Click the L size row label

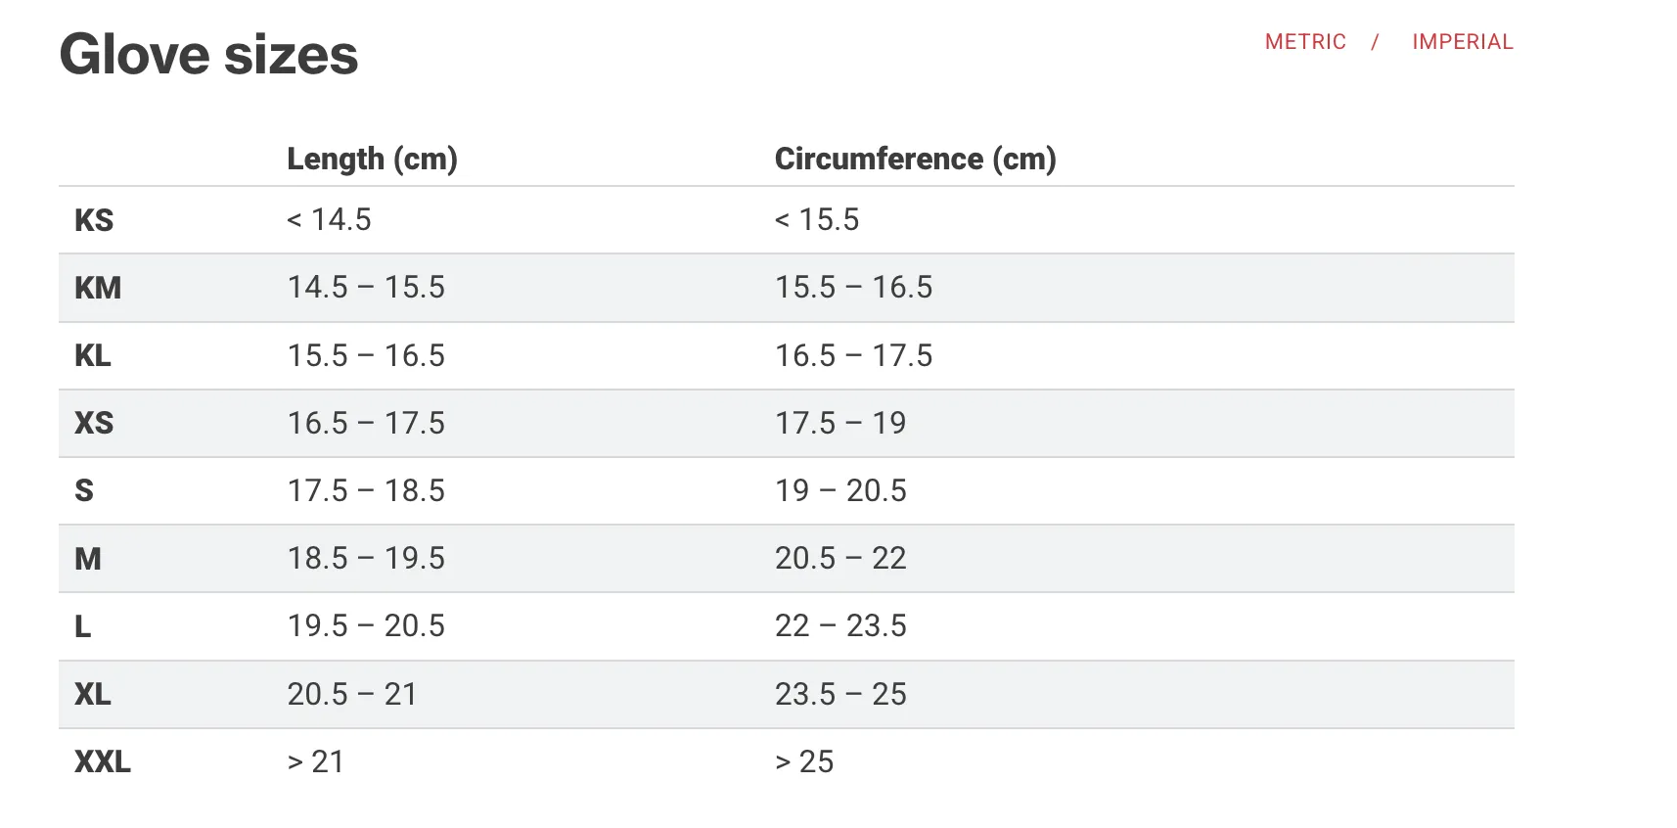(83, 626)
